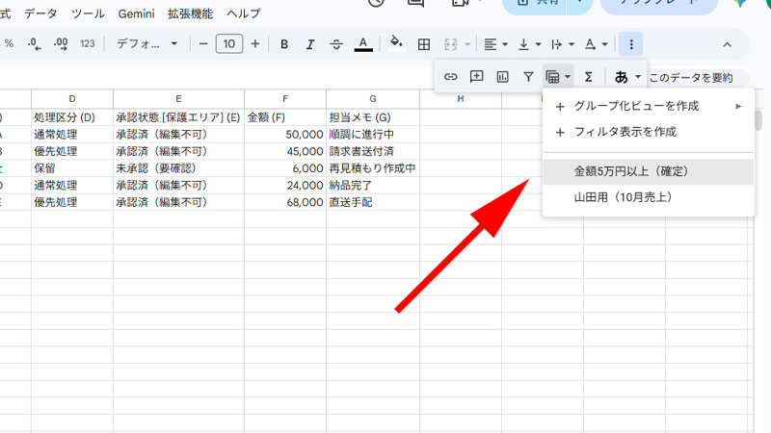Open the font family dropdown
771x433 pixels.
[x=146, y=44]
